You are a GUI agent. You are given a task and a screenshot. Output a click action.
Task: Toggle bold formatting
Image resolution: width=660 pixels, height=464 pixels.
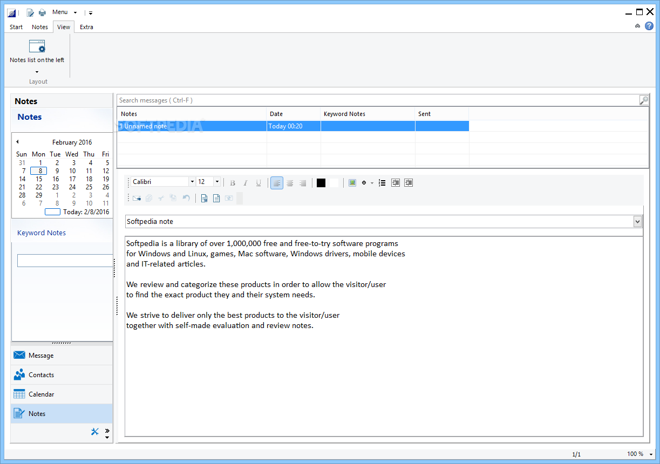tap(233, 183)
